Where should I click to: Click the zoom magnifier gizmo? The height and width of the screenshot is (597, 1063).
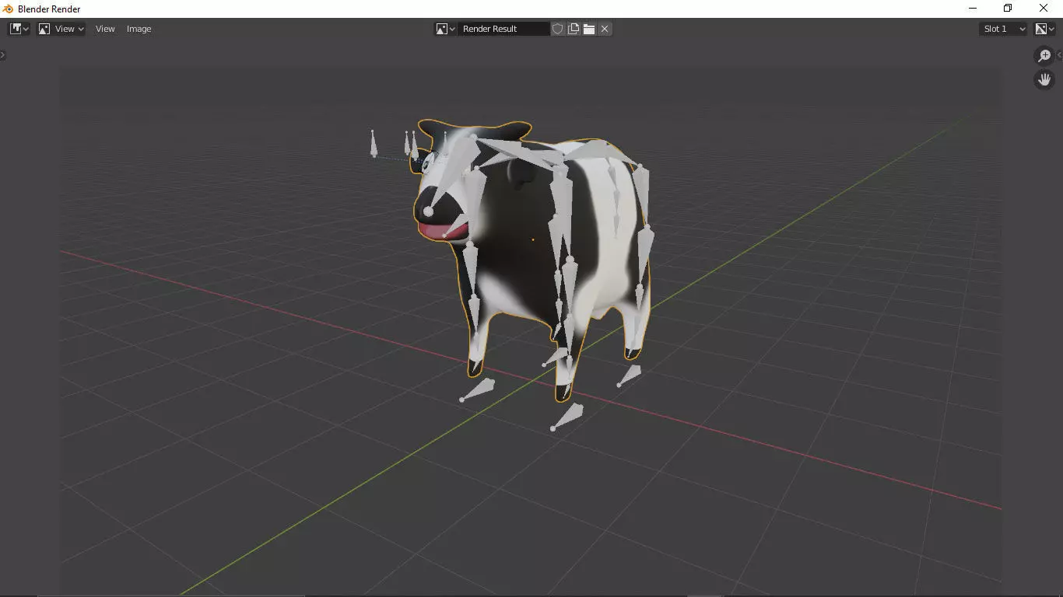(1044, 56)
